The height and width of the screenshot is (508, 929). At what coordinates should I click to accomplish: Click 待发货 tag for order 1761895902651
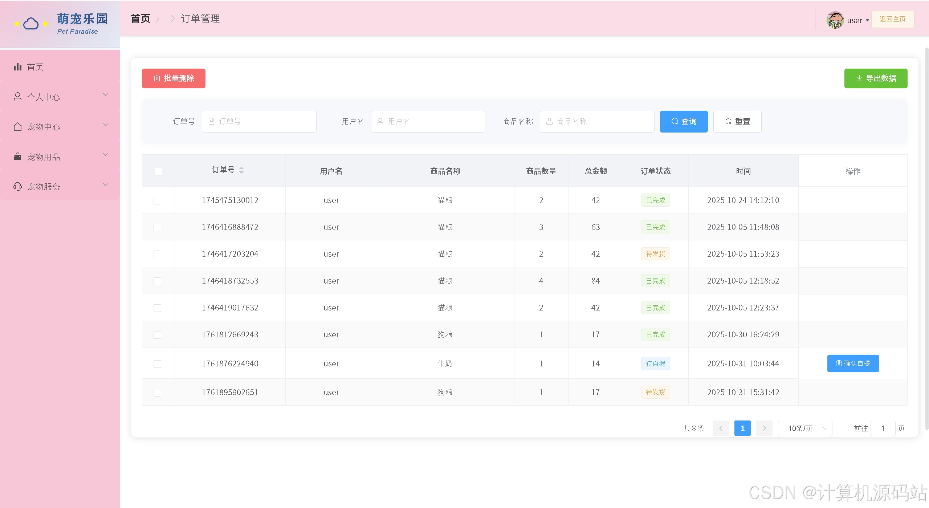pyautogui.click(x=656, y=392)
